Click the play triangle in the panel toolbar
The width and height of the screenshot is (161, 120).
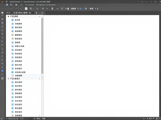pos(30,13)
